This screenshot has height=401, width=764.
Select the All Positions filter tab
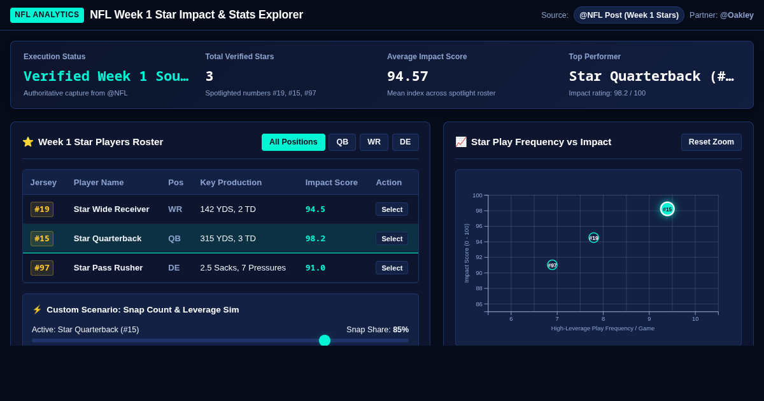294,142
